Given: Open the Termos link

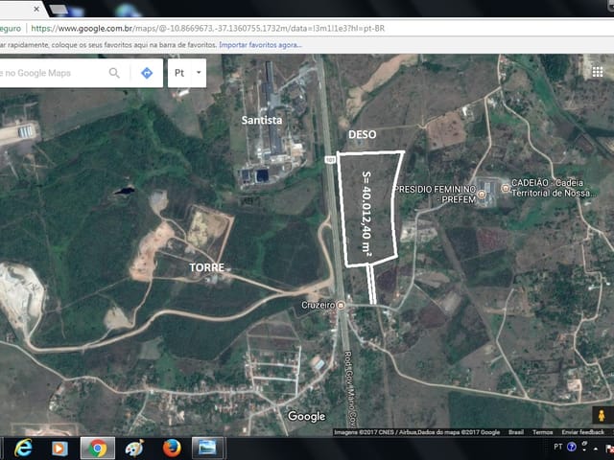Looking at the screenshot, I should (x=542, y=432).
